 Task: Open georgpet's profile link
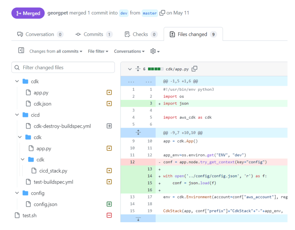(x=58, y=13)
